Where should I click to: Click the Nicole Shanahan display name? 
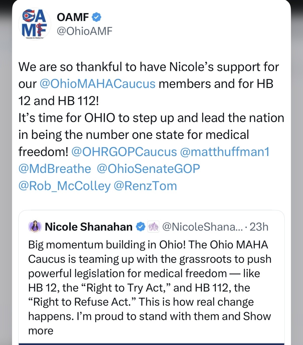[x=88, y=227]
